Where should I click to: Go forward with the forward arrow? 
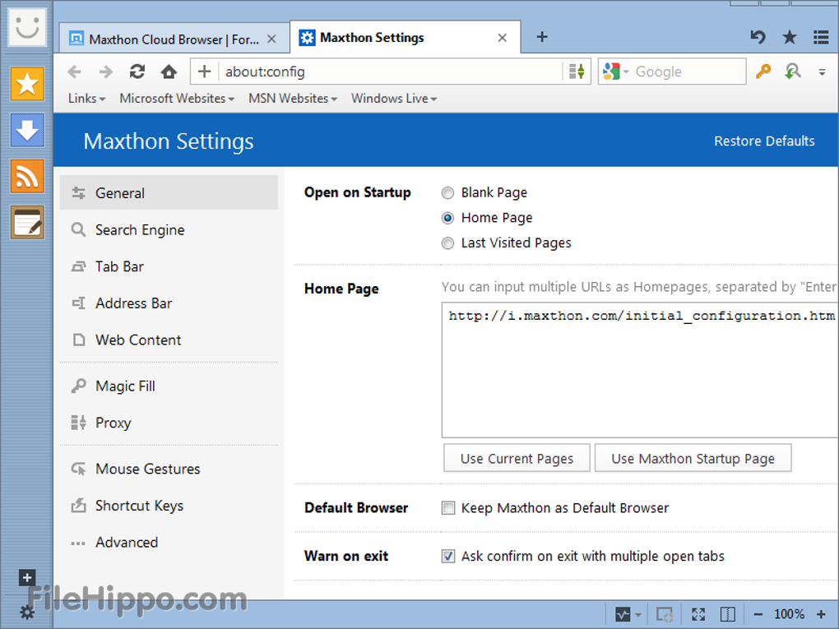tap(106, 72)
